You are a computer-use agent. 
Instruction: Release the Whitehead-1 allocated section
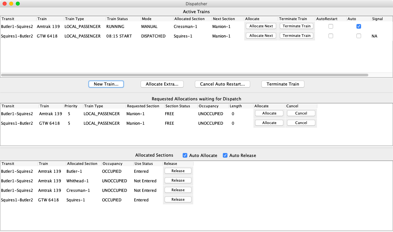178,180
